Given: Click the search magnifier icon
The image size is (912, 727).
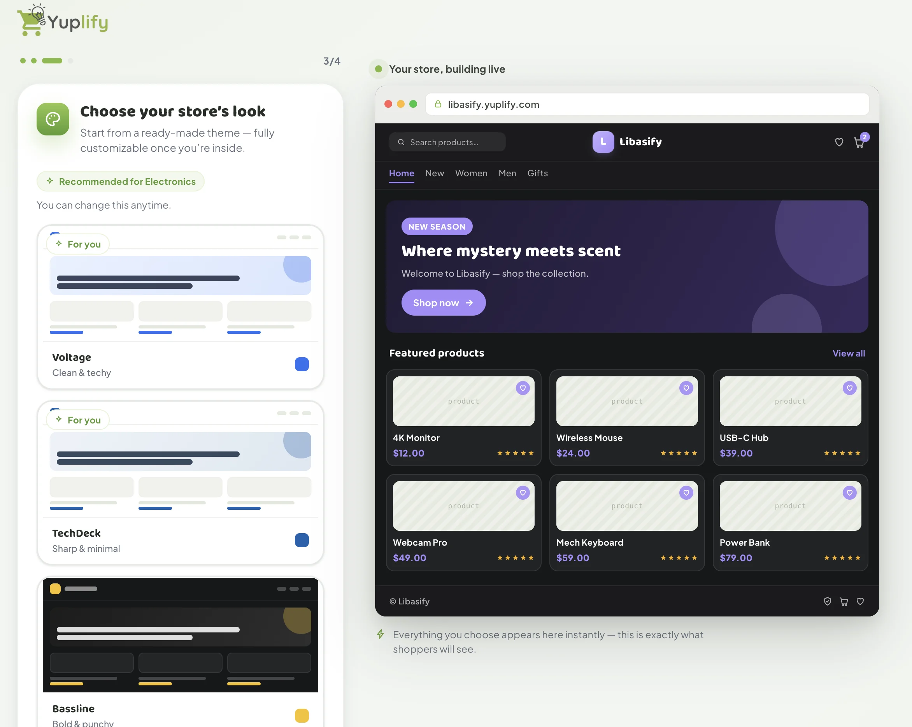Looking at the screenshot, I should [401, 142].
